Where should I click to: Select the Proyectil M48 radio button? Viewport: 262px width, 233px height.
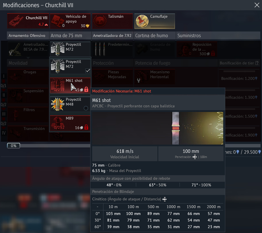point(86,108)
